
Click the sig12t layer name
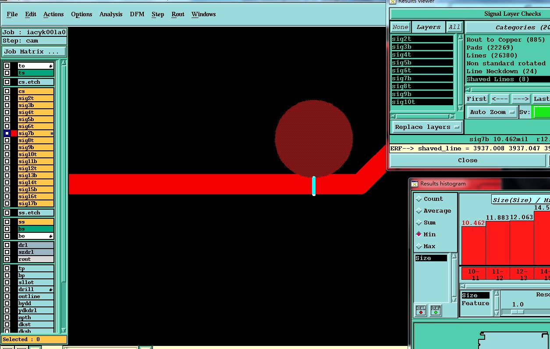(36, 168)
